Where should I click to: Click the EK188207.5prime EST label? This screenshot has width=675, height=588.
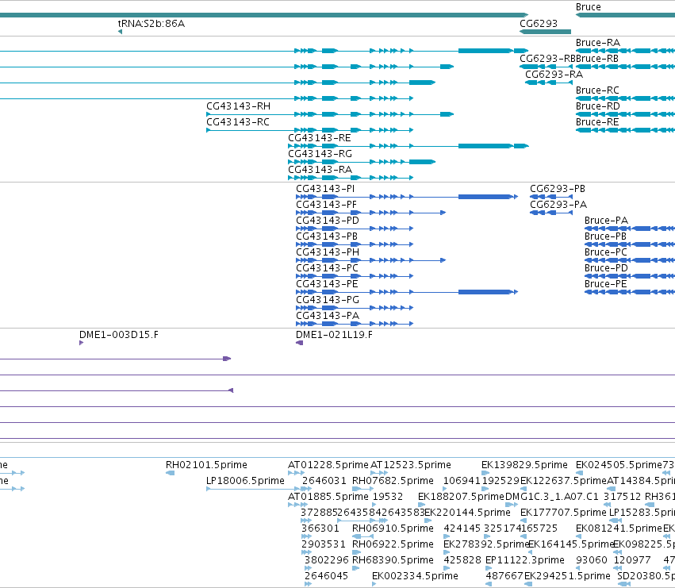[461, 497]
